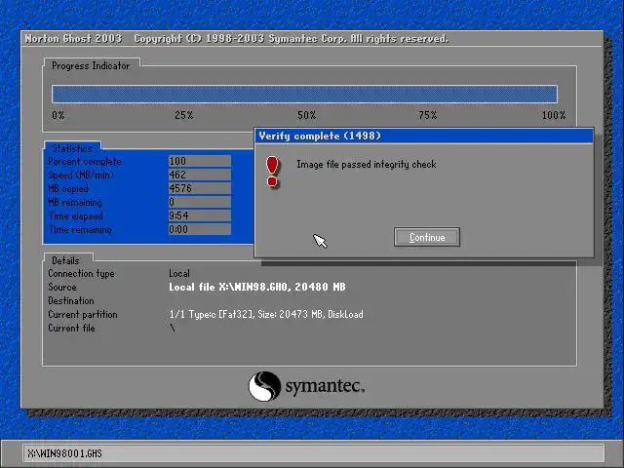The height and width of the screenshot is (468, 624).
Task: Click the X:\WIN98001.GHS status bar text
Action: [x=65, y=453]
